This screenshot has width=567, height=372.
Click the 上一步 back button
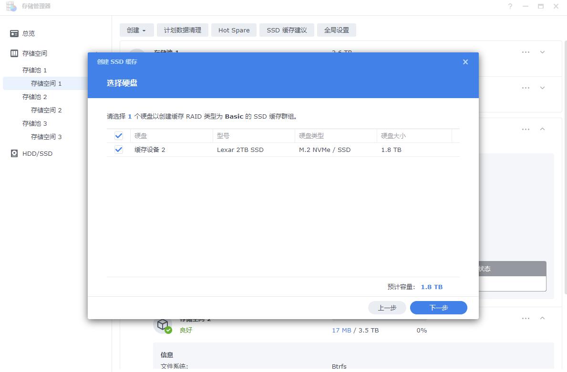[x=387, y=308]
